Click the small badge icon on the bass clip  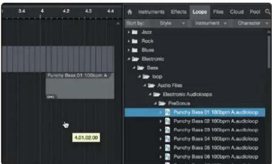click(51, 97)
